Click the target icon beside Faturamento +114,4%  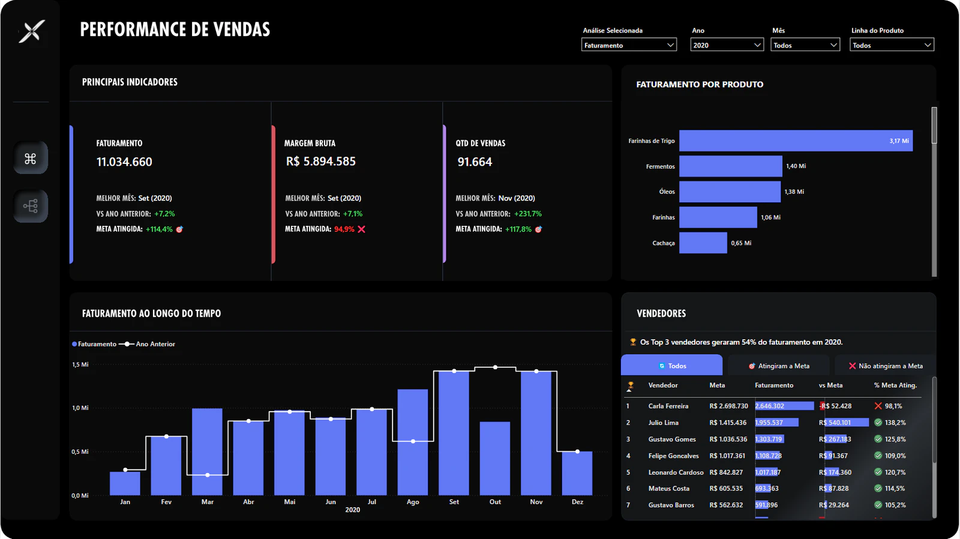[179, 229]
